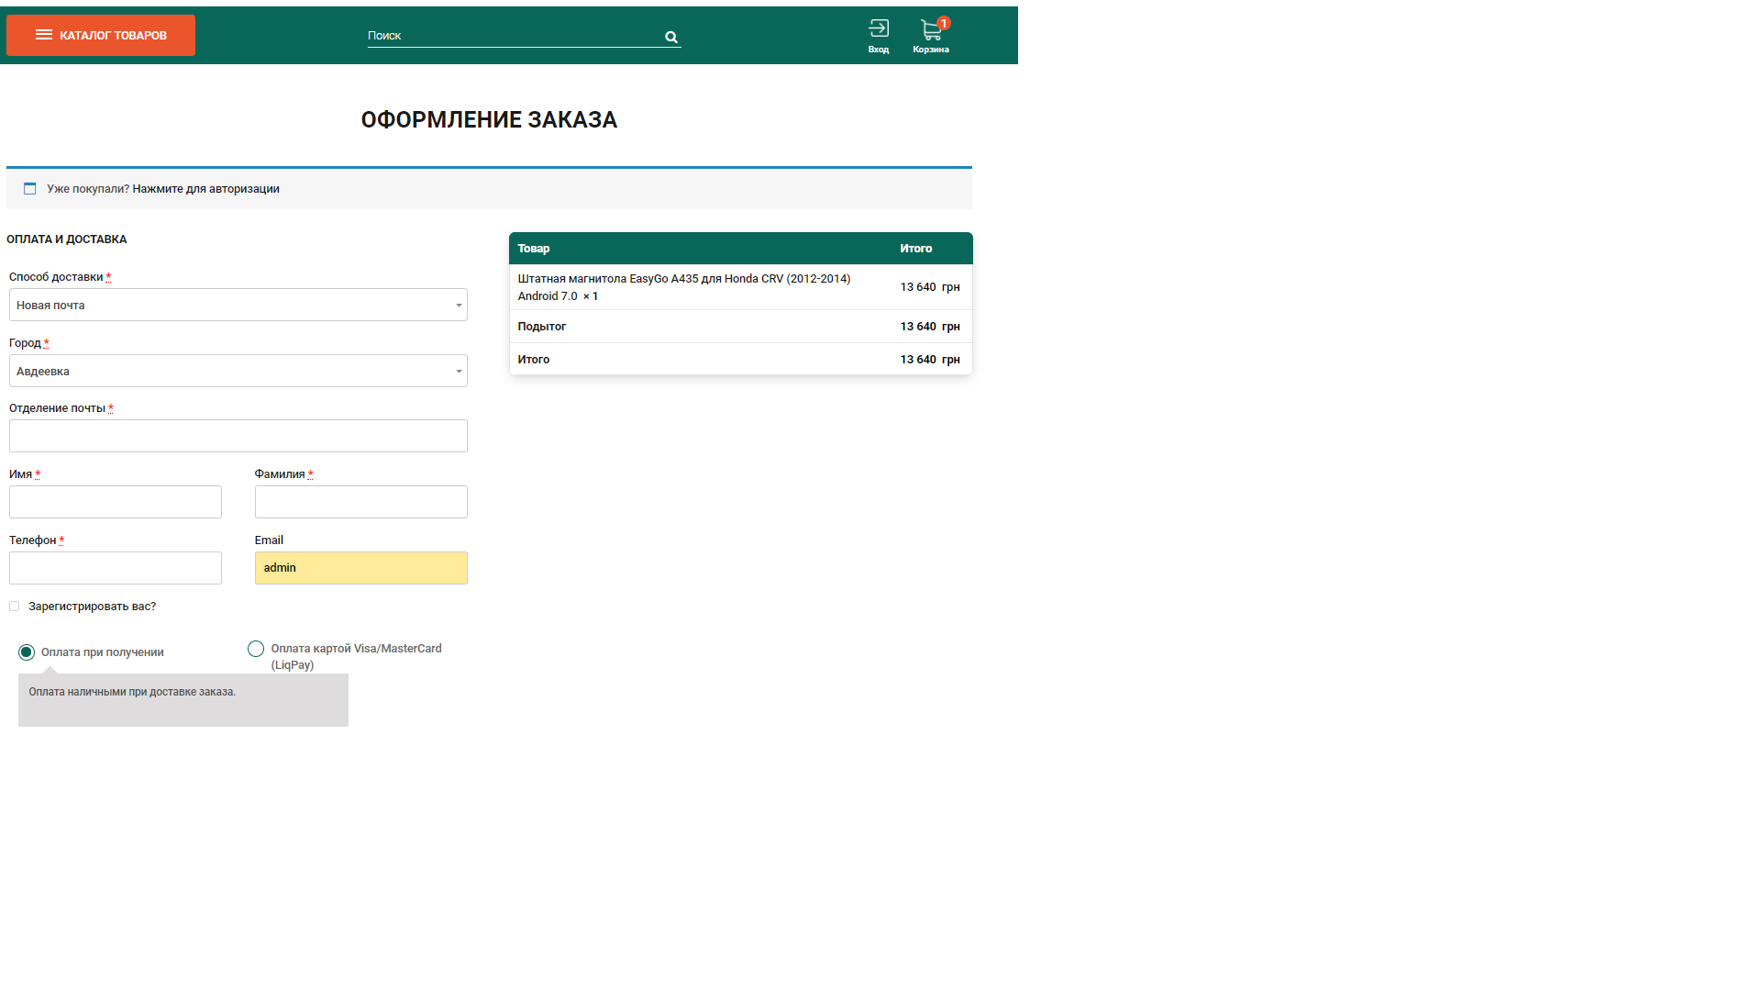Open the Каталог товаров menu
The image size is (1761, 991).
click(x=101, y=35)
